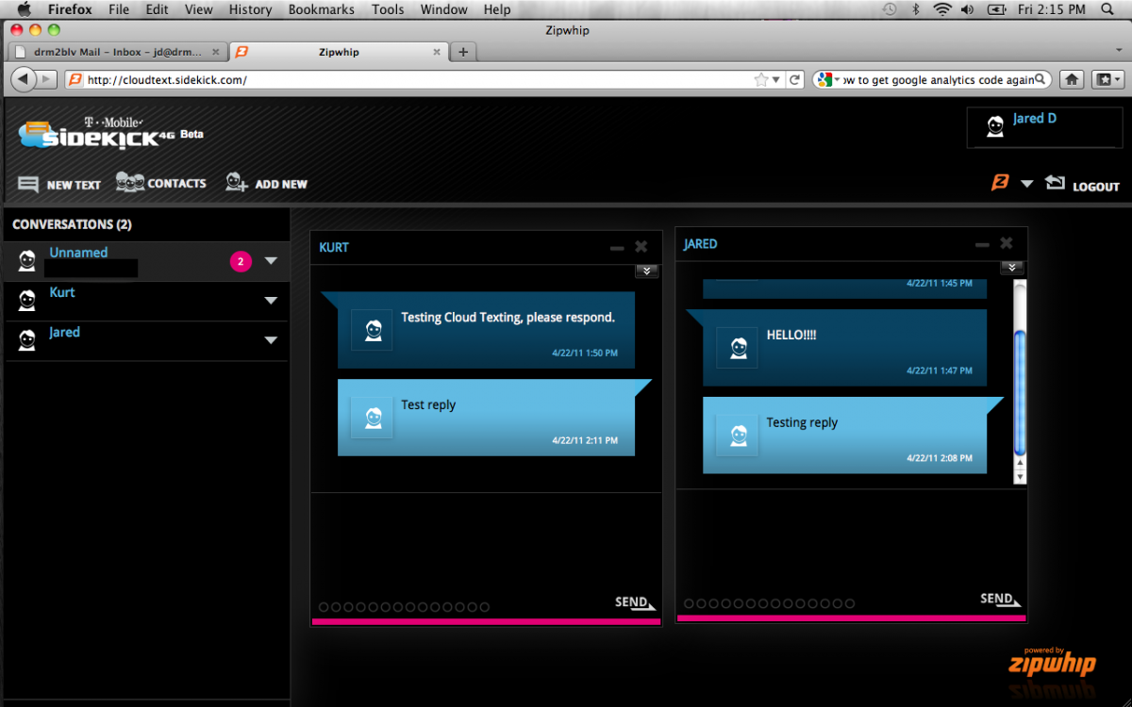Image resolution: width=1132 pixels, height=707 pixels.
Task: Click the Add New contact icon
Action: click(236, 183)
